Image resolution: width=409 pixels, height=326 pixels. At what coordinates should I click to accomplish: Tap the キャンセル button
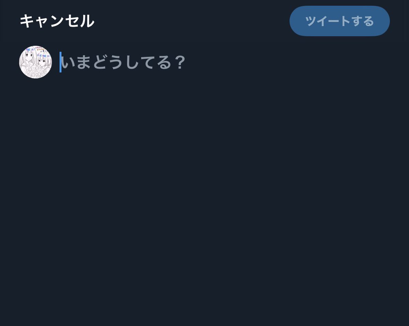57,21
